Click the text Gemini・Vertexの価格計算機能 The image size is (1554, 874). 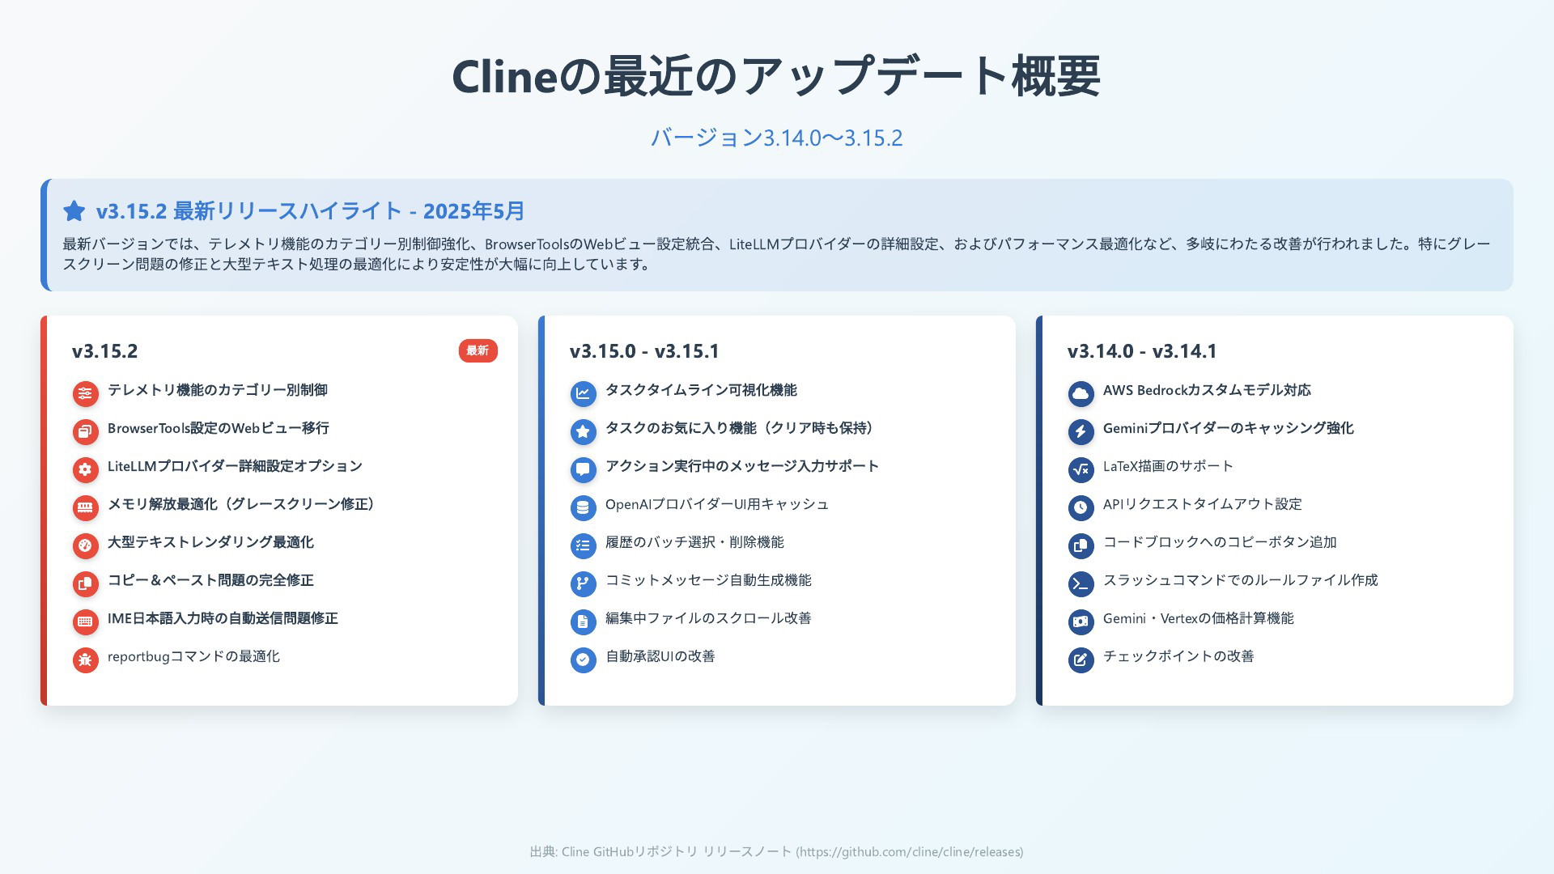pyautogui.click(x=1199, y=618)
